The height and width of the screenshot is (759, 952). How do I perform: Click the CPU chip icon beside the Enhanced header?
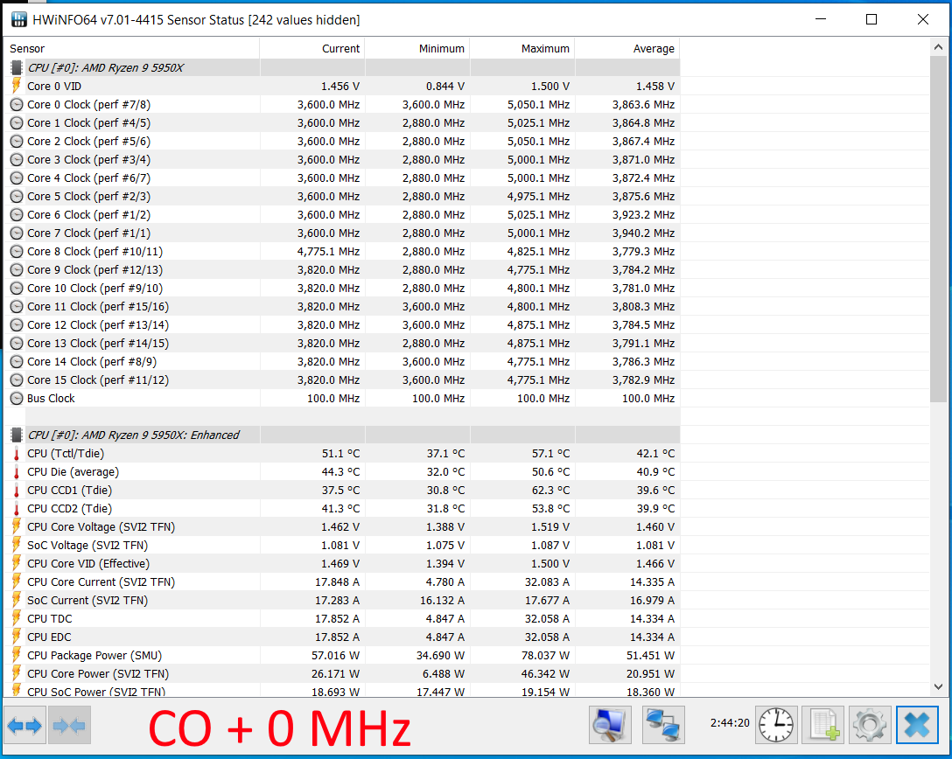click(x=17, y=435)
